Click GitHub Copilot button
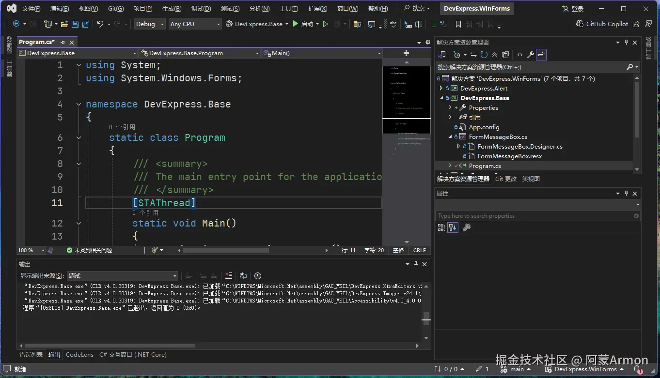The image size is (660, 378). pos(602,24)
